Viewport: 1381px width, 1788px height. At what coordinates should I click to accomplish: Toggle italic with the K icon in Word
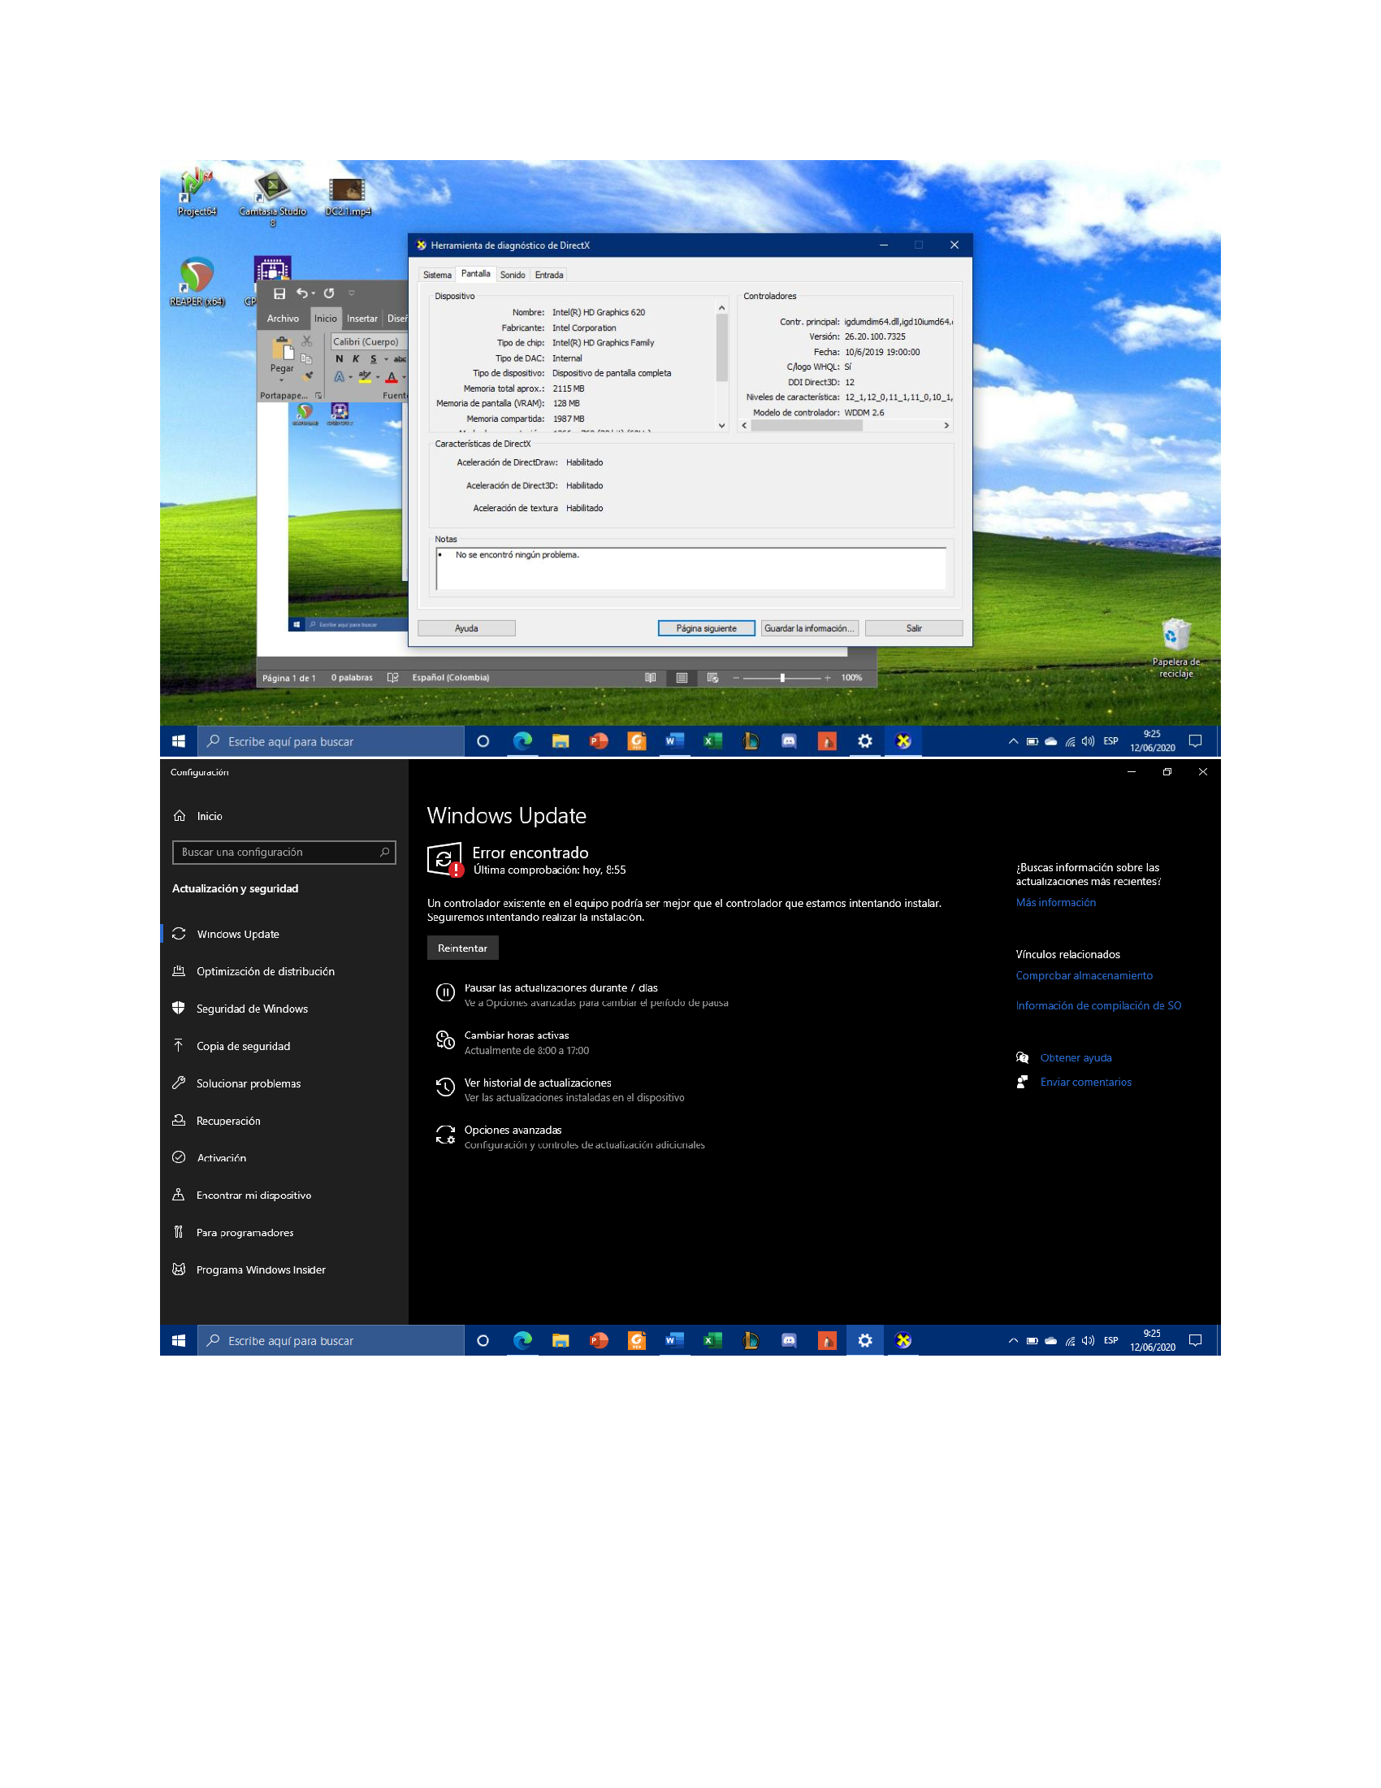pos(356,358)
